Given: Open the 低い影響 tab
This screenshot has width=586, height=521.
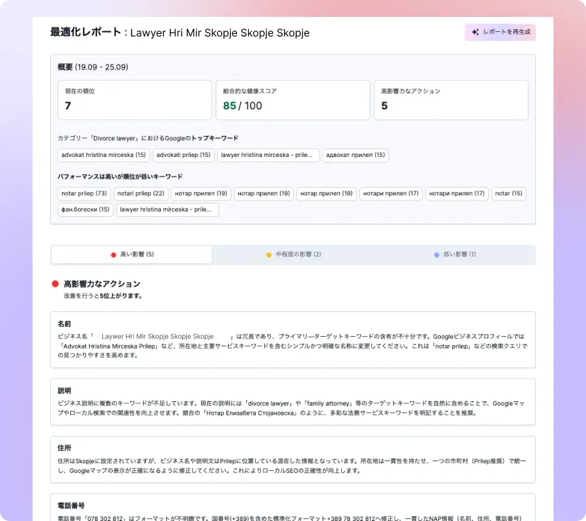Looking at the screenshot, I should [x=456, y=255].
